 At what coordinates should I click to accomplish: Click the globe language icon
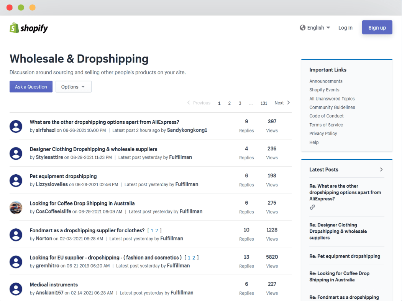[302, 28]
